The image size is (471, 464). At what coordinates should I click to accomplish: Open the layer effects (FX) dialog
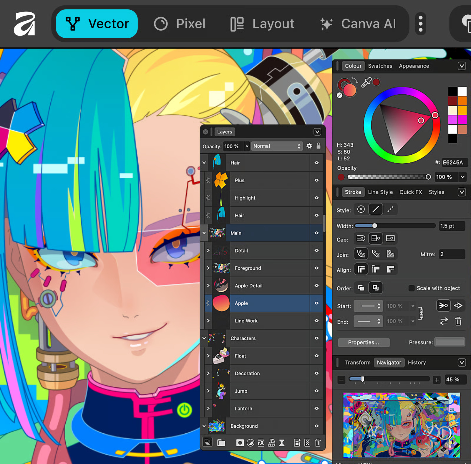tap(261, 443)
